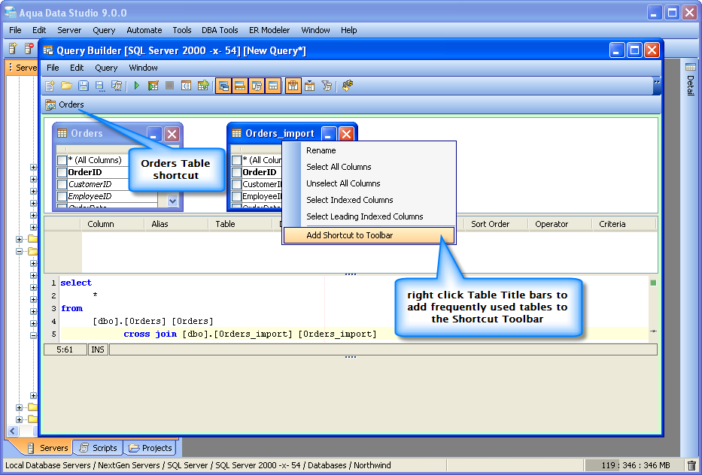The image size is (702, 475).
Task: Choose Unselect All Columns in the context menu
Action: pyautogui.click(x=369, y=183)
